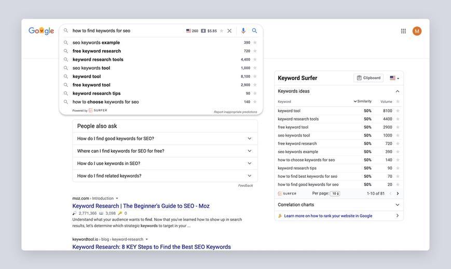Click the Google logo
This screenshot has width=451, height=269.
click(41, 31)
